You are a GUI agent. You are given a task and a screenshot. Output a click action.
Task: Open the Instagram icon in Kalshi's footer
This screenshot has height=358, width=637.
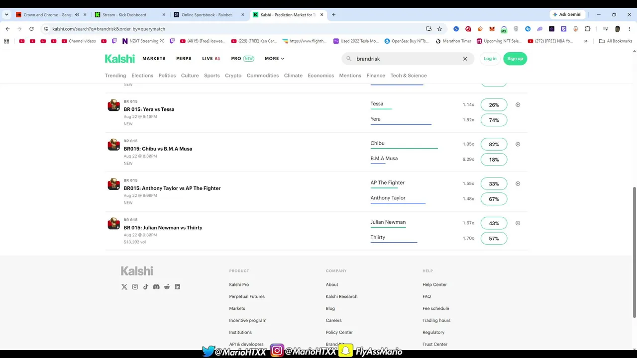(135, 287)
